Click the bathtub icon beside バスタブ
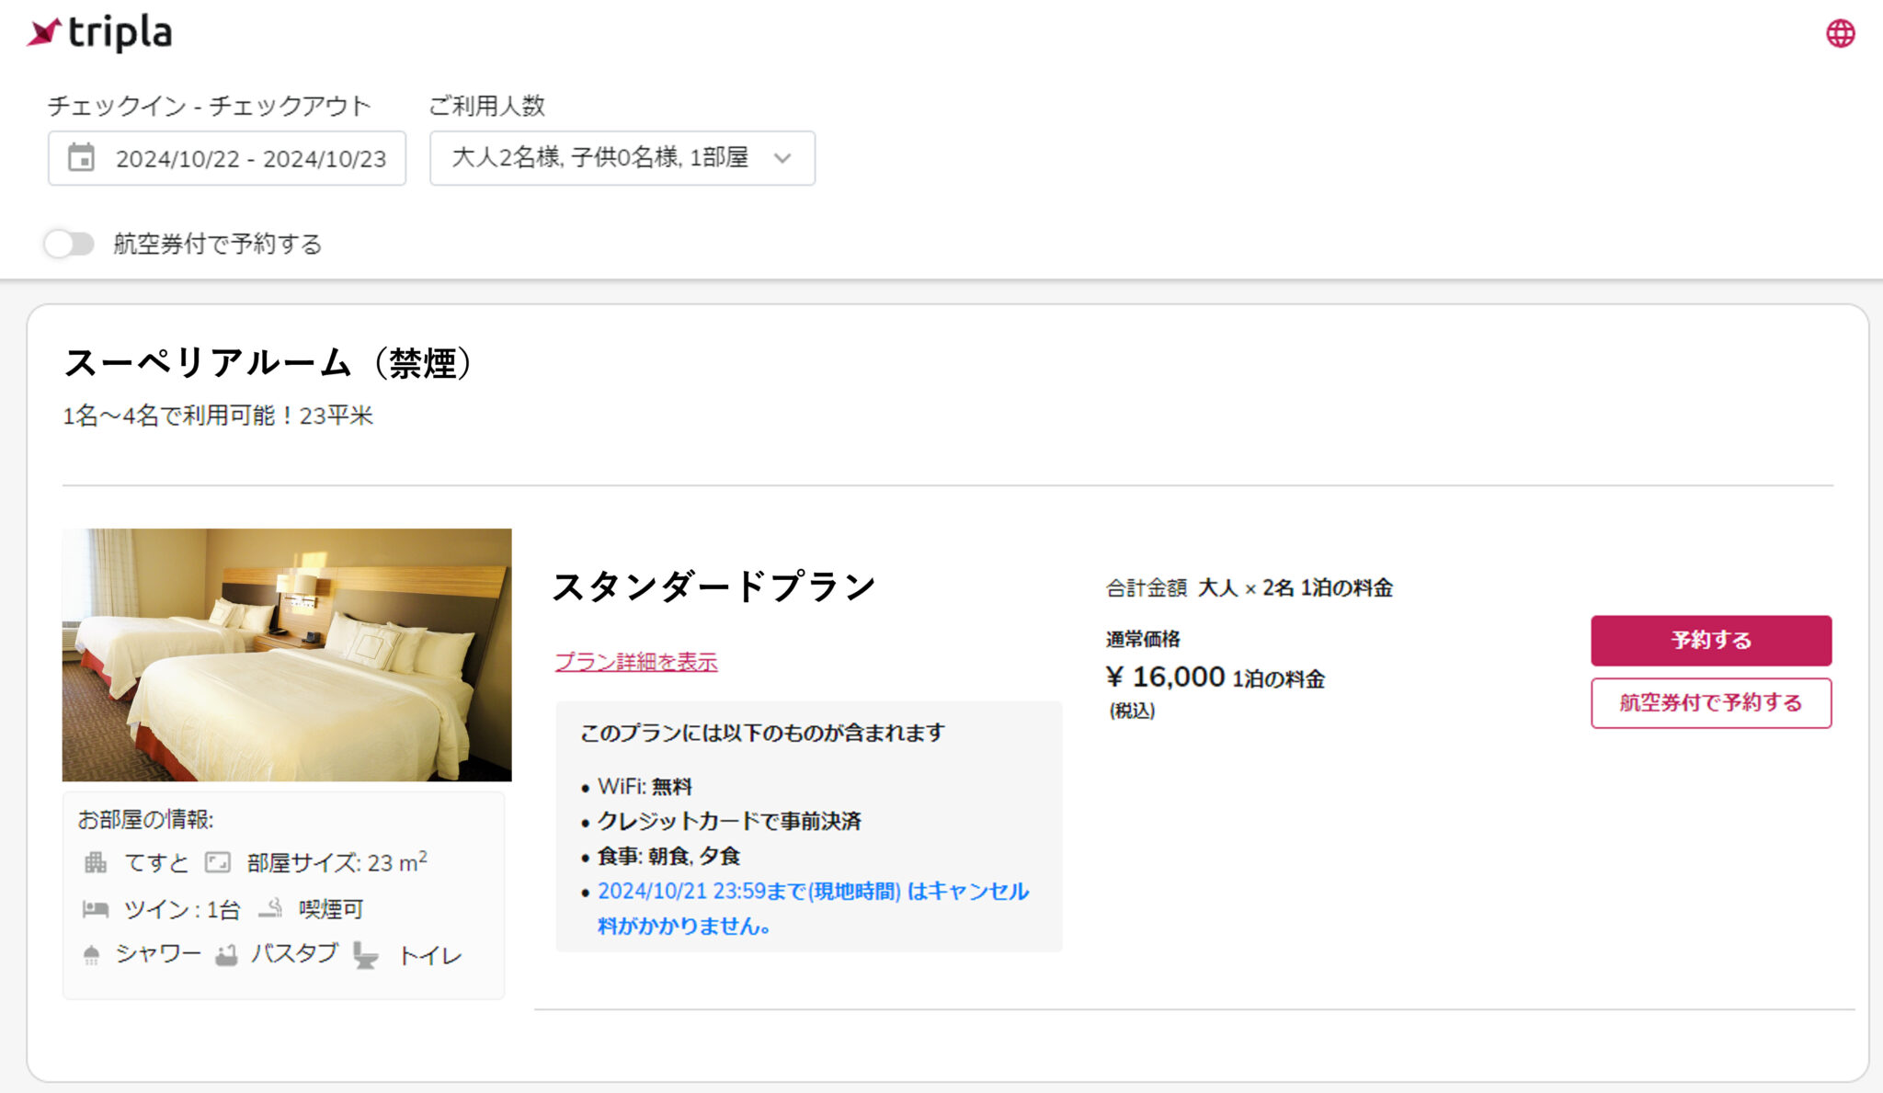The width and height of the screenshot is (1883, 1093). [x=226, y=954]
